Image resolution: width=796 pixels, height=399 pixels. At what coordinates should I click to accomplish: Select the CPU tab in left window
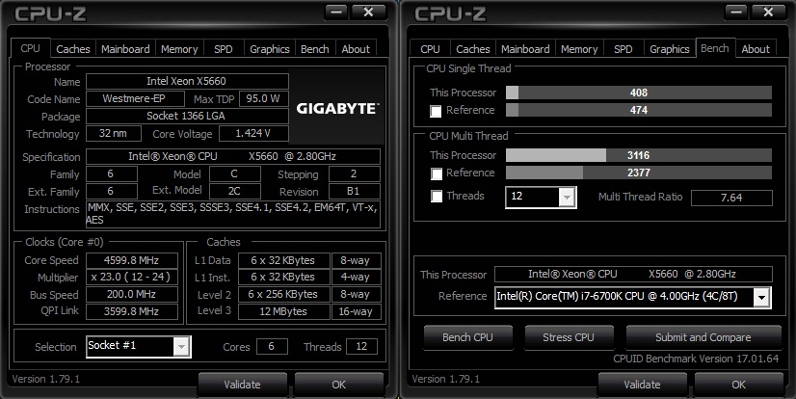[x=31, y=48]
